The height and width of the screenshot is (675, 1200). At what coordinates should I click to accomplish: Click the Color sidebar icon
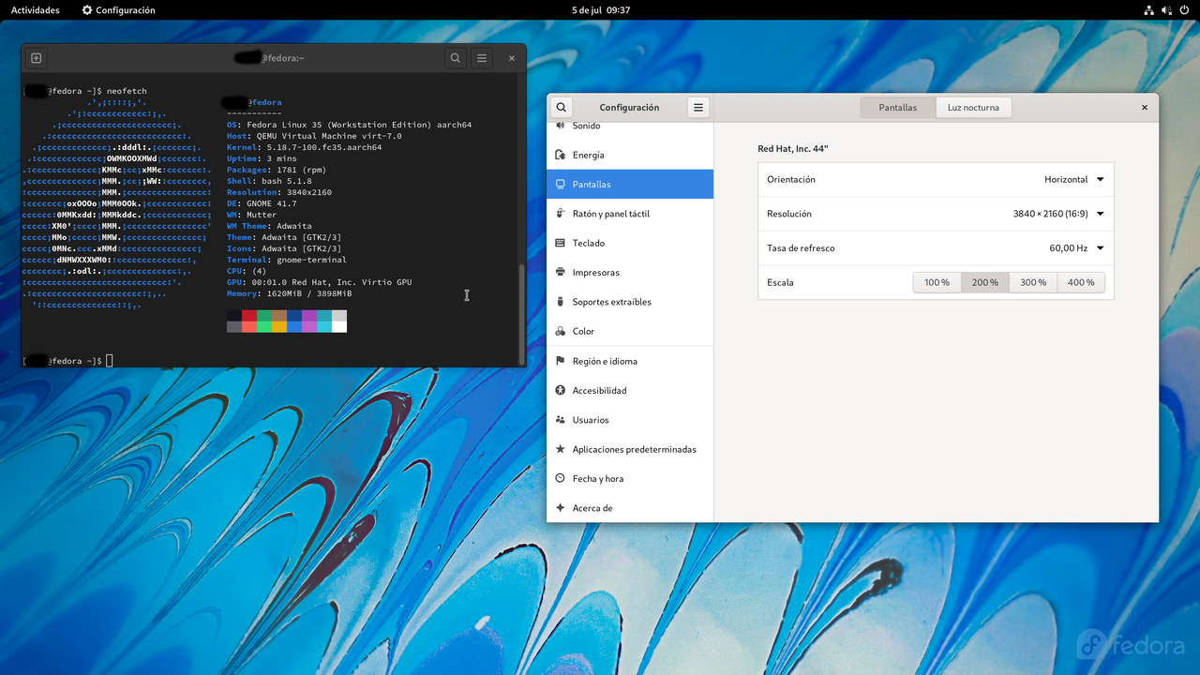561,331
